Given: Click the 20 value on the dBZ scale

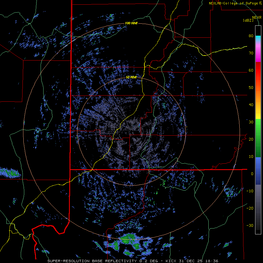Looking at the screenshot, I should [x=251, y=139].
